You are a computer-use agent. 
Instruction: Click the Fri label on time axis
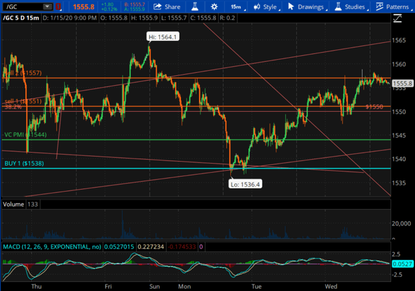point(108,286)
